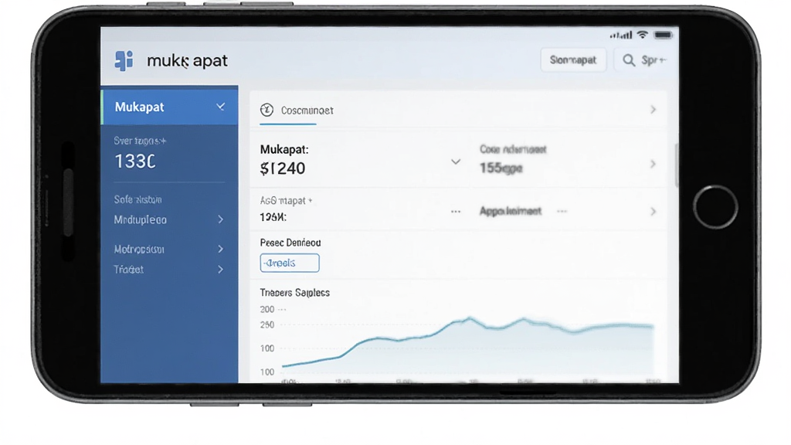Expand the Mukapat $1240 dropdown arrow
This screenshot has width=791, height=445.
(x=456, y=162)
